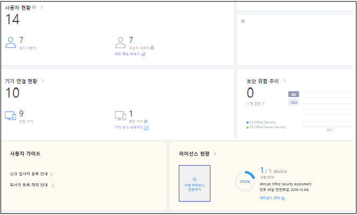Click the total user count 14
The height and width of the screenshot is (215, 357).
click(x=12, y=19)
